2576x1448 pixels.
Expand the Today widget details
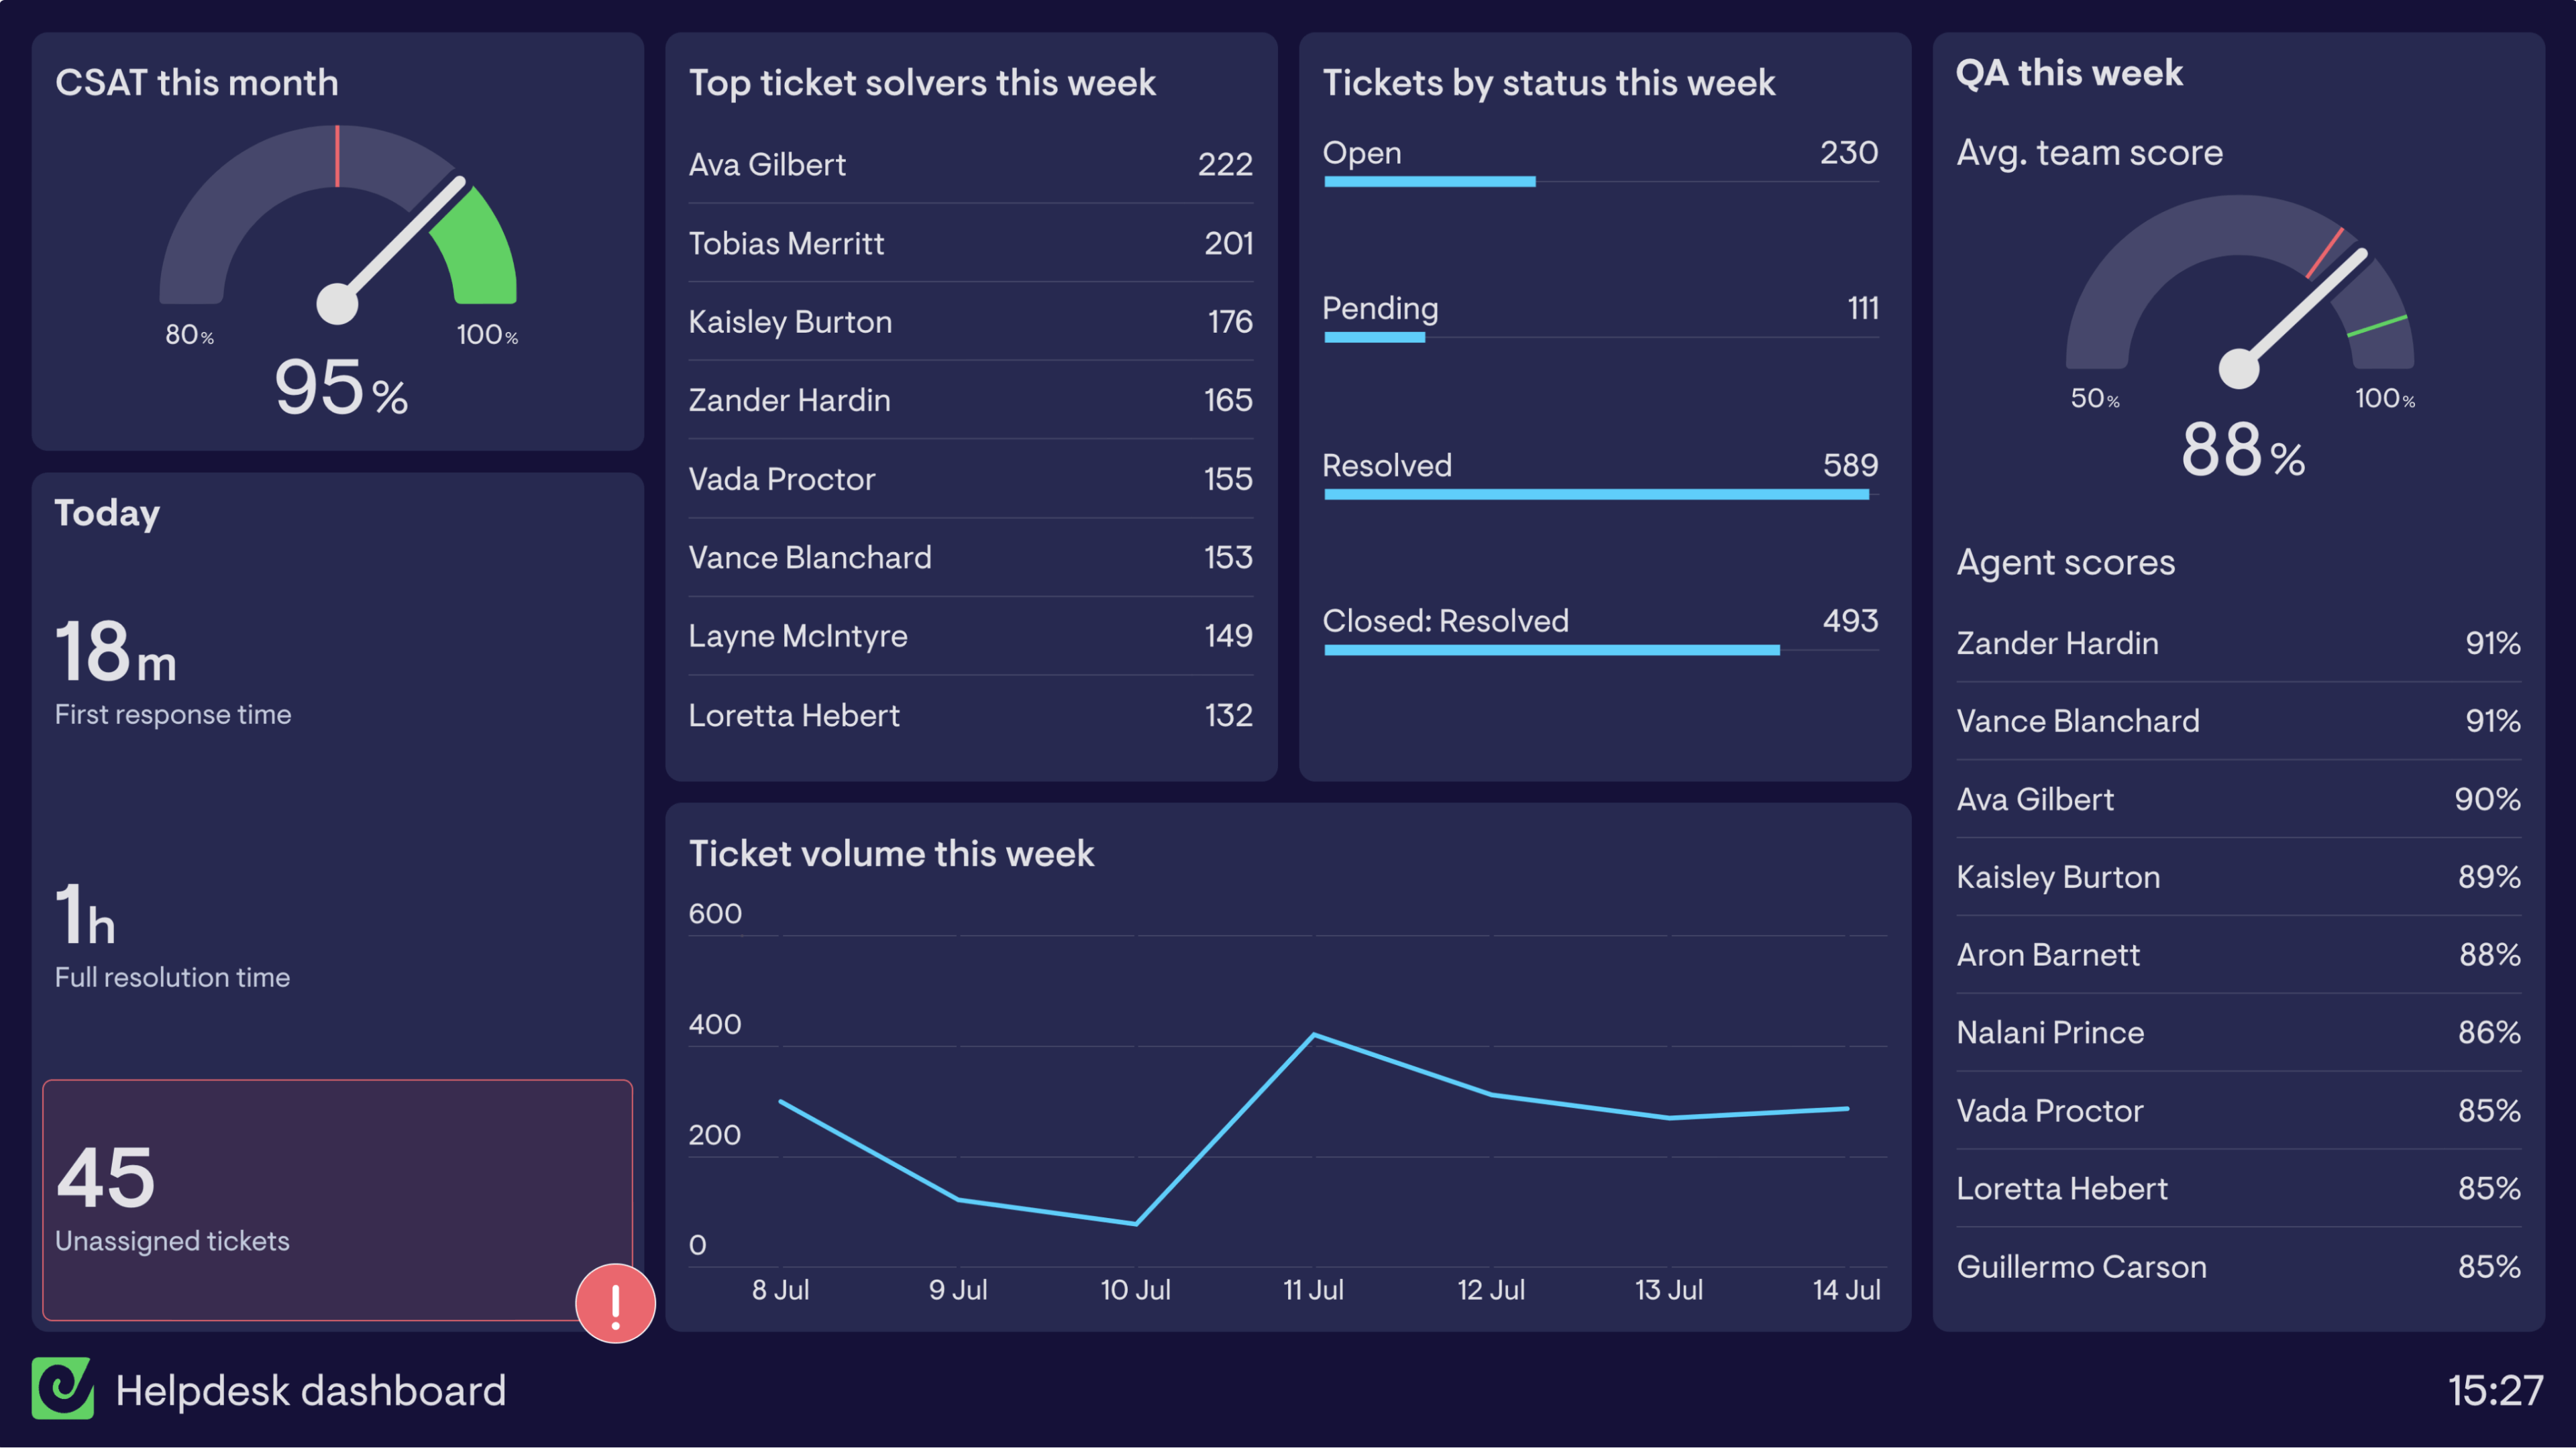point(107,513)
